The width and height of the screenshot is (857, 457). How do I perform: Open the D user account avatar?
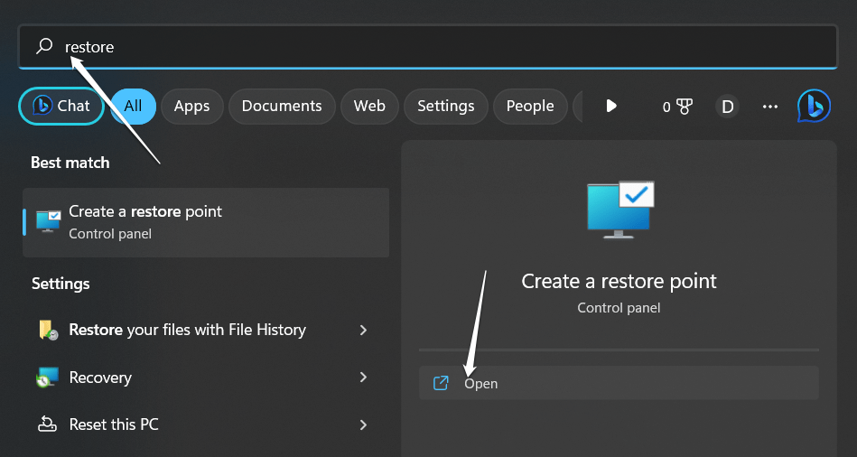(727, 107)
